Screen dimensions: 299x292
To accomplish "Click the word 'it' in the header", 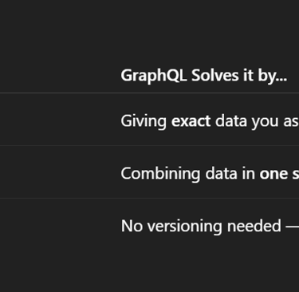I will click(248, 75).
